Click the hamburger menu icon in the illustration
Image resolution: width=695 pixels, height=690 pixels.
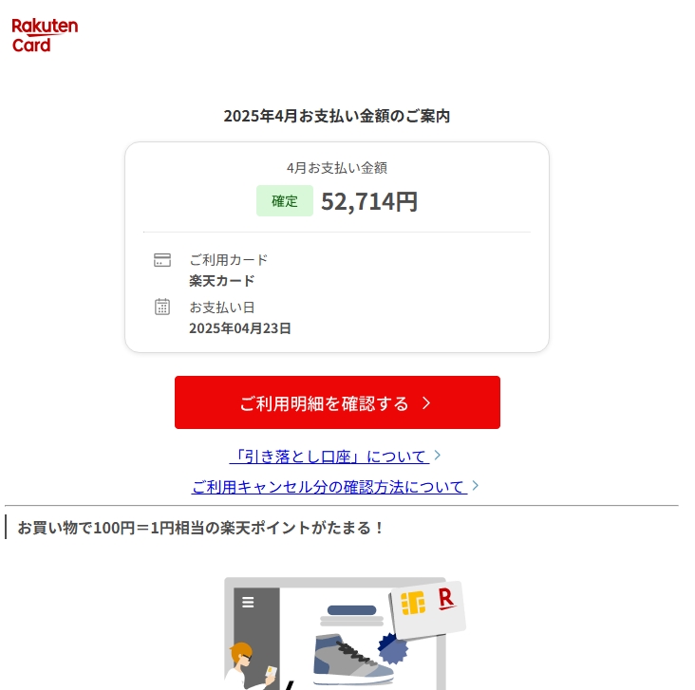pyautogui.click(x=248, y=603)
